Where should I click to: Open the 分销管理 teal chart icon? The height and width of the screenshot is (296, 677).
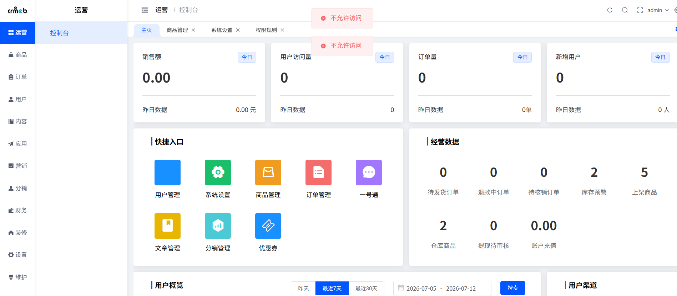218,226
